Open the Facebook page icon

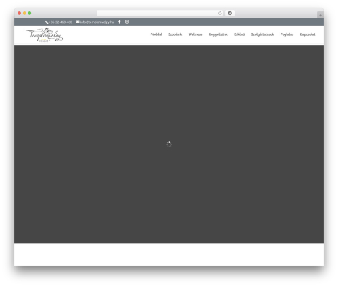pos(120,22)
